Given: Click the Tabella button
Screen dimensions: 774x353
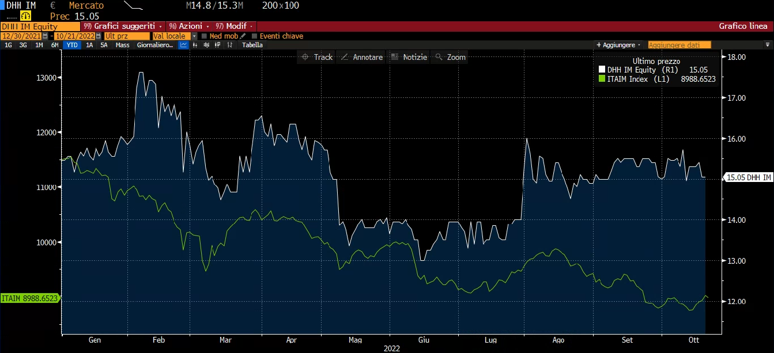Looking at the screenshot, I should 252,45.
